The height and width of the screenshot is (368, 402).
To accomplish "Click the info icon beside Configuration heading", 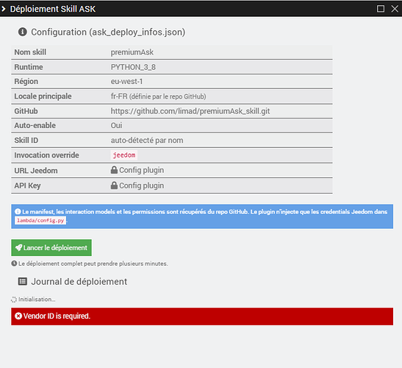I will (x=22, y=32).
